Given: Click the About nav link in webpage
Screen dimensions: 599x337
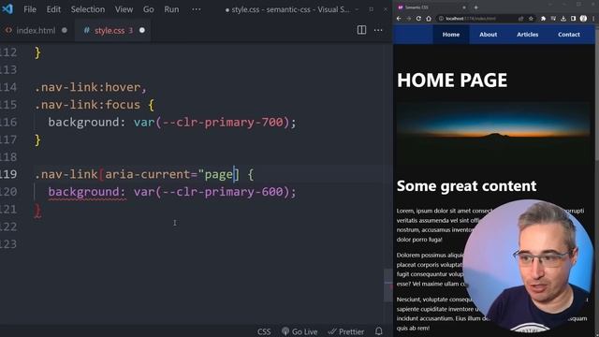Looking at the screenshot, I should pos(489,35).
